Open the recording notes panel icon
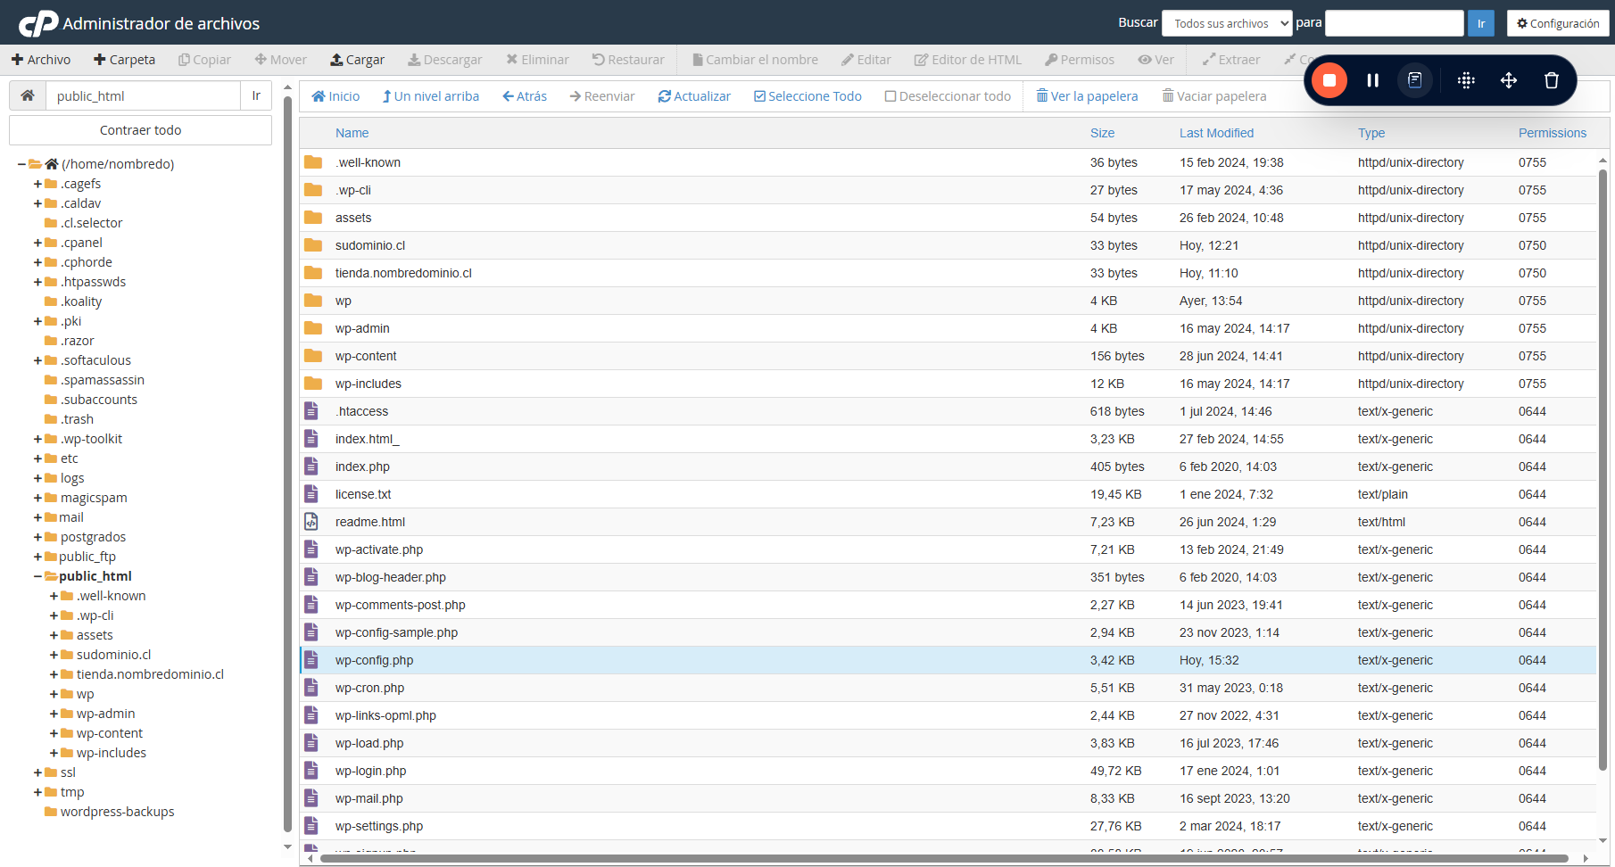The height and width of the screenshot is (867, 1615). point(1415,80)
